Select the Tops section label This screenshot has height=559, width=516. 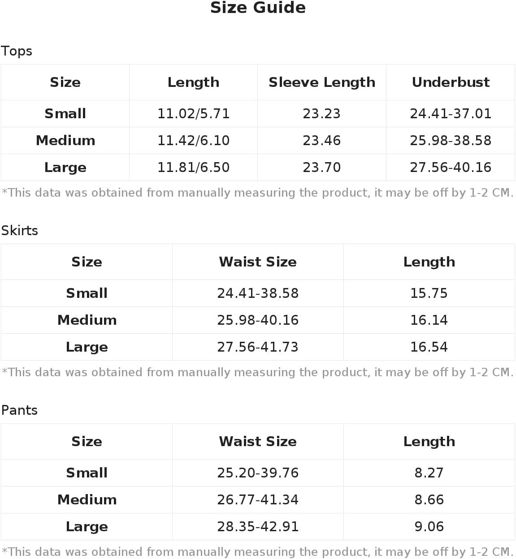[17, 51]
